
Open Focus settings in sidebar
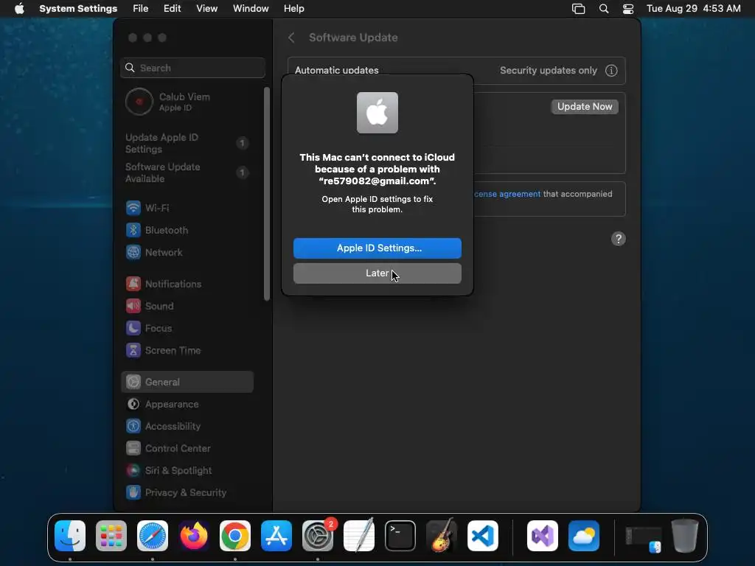click(187, 328)
